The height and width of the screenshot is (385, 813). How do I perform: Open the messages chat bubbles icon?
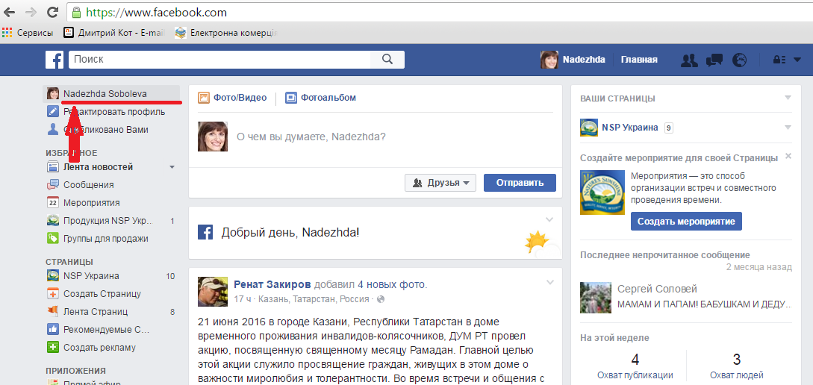(x=714, y=60)
